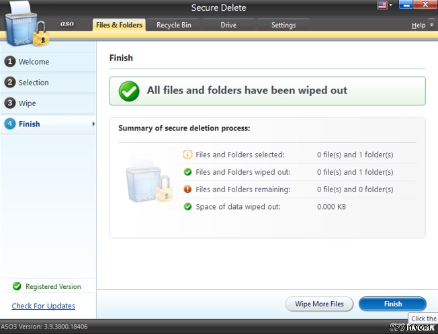Click the large green checkmark success icon
The image size is (438, 334).
coord(129,91)
